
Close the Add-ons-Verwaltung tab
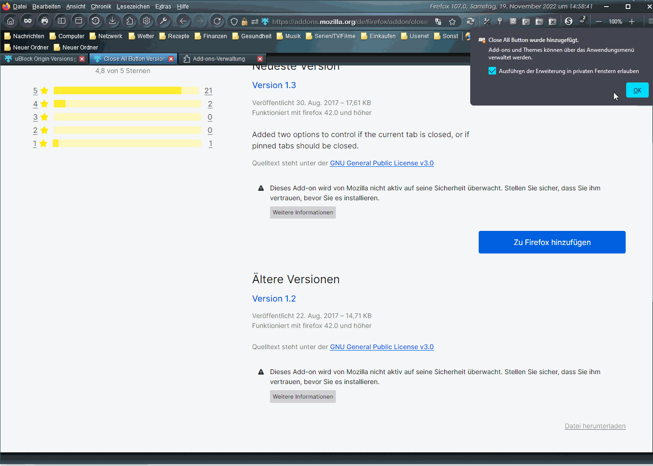[x=260, y=59]
